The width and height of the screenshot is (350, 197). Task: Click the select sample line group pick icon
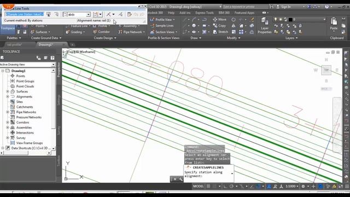pos(49,15)
